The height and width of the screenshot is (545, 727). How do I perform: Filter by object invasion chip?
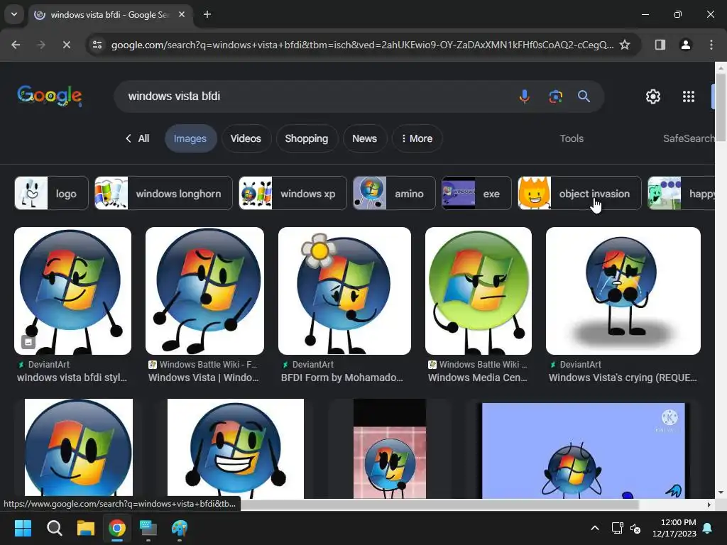[x=579, y=193]
